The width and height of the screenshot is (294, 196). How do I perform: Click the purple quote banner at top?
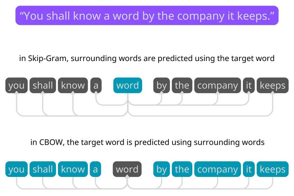[x=147, y=16]
